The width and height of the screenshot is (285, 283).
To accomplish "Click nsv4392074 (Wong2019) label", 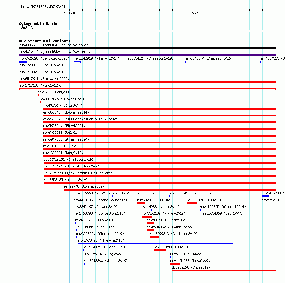I will (63, 153).
